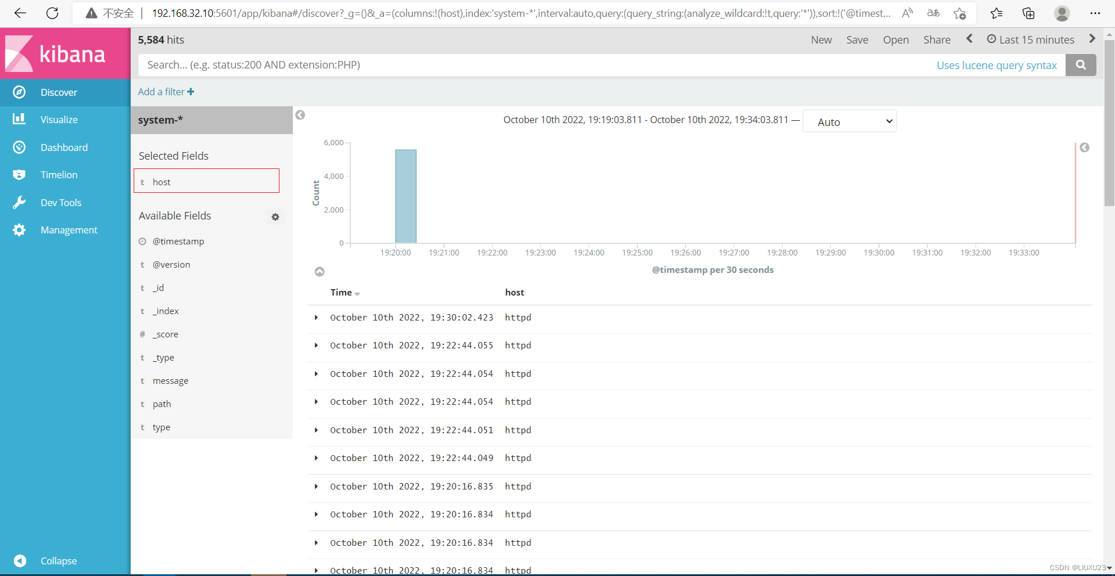1115x576 pixels.
Task: Focus the Lucene search query field
Action: point(535,65)
